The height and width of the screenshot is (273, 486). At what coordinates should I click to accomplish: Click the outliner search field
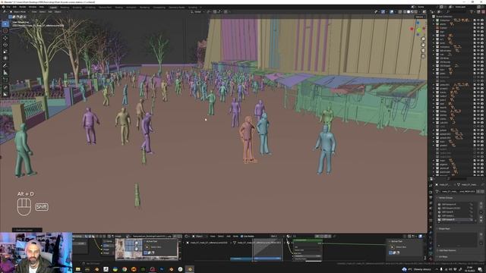click(457, 12)
